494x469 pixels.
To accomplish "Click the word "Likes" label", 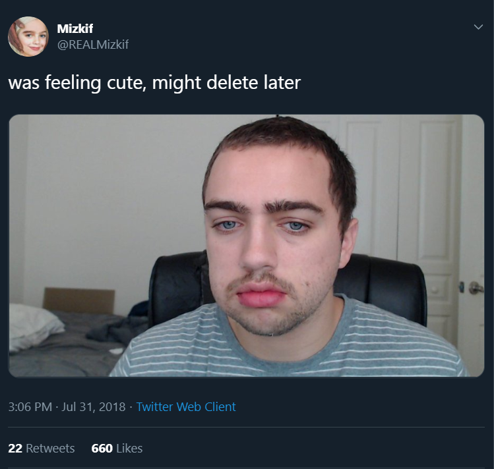I will [129, 448].
